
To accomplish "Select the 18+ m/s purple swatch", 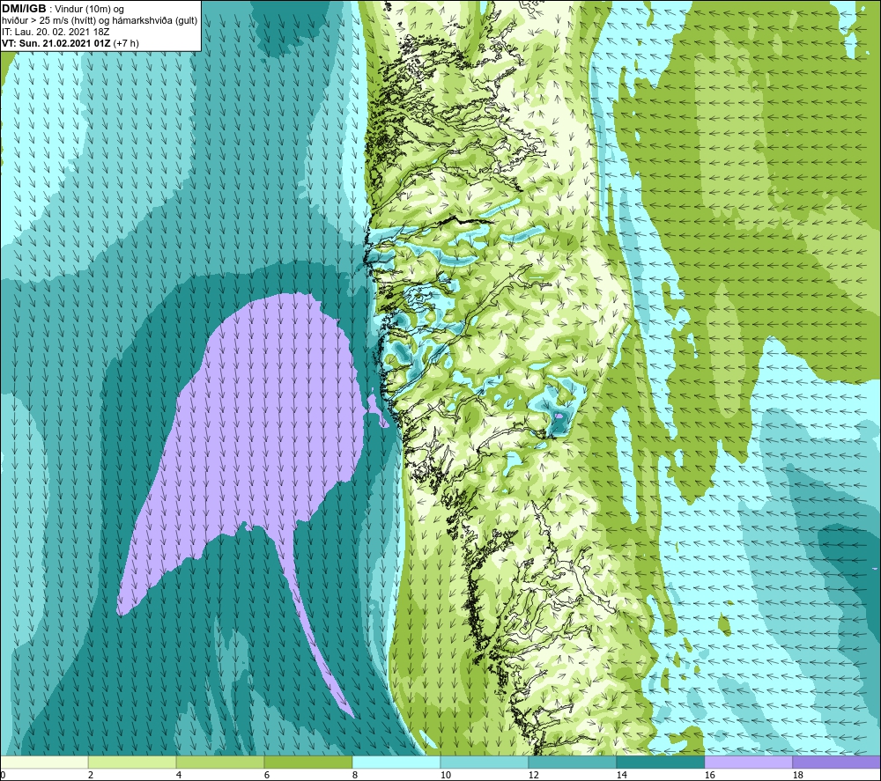I will coord(837,762).
